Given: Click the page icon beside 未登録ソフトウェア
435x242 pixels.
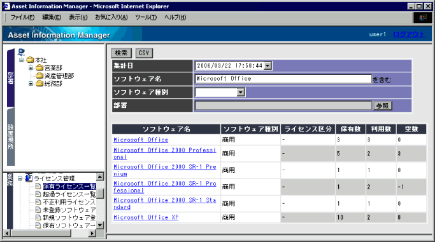Looking at the screenshot, I should (x=38, y=210).
